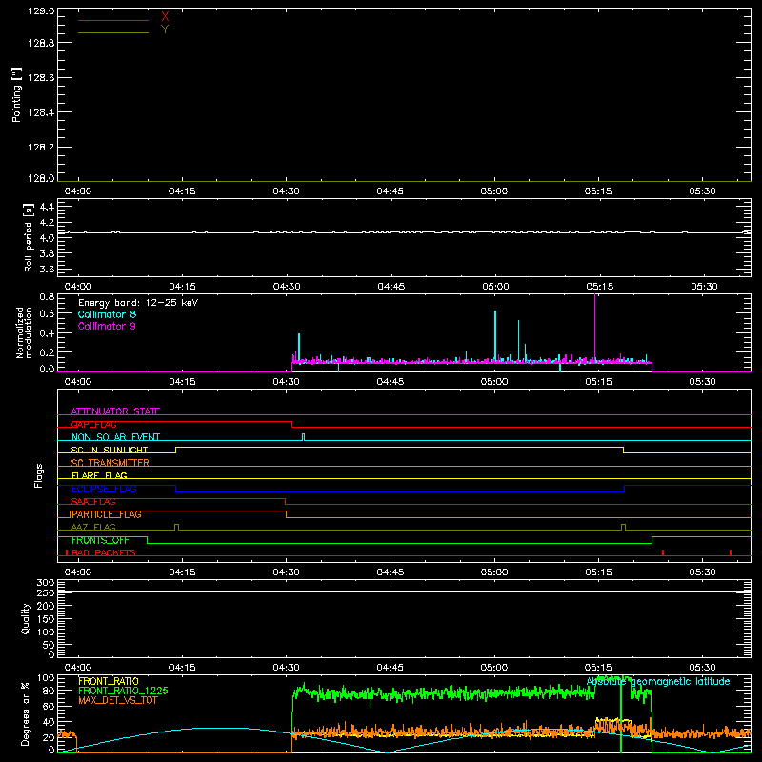The height and width of the screenshot is (762, 762).
Task: Click the 05:15 label under the Quality panel
Action: point(599,668)
